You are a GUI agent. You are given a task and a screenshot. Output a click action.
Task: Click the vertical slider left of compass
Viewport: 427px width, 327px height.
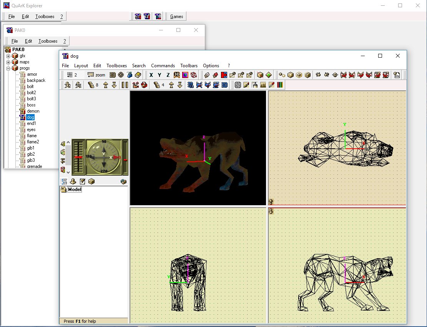[78, 158]
